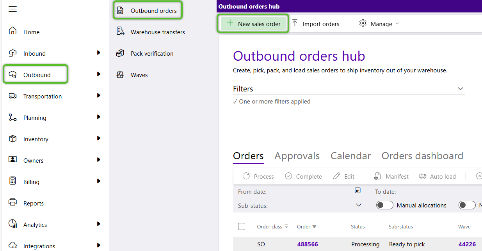Expand the Outbound menu arrow
Screen dimensions: 482x251
tap(99, 74)
